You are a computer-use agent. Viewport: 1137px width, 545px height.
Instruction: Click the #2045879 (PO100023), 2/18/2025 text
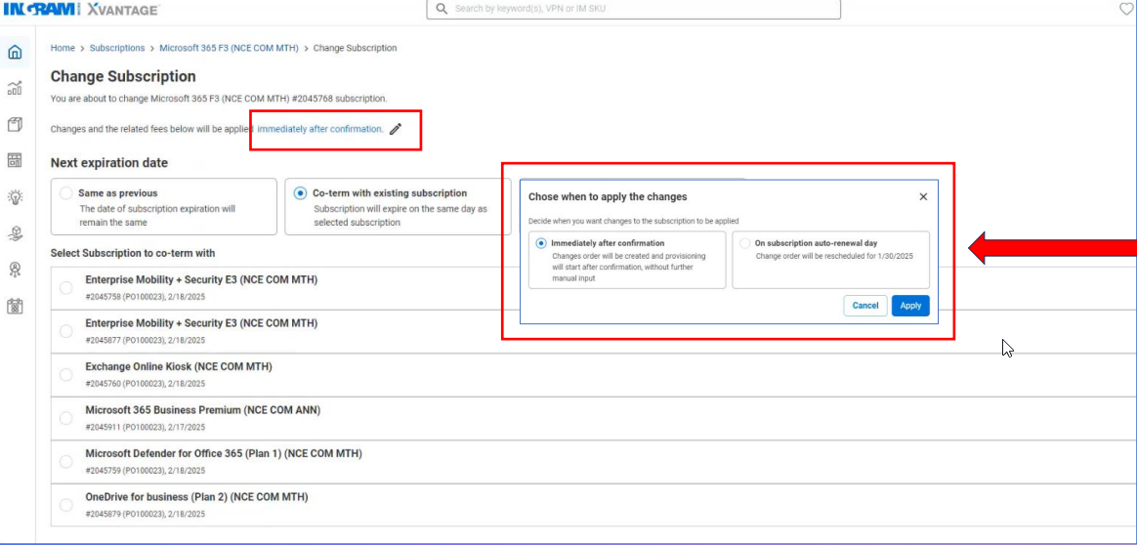[145, 514]
